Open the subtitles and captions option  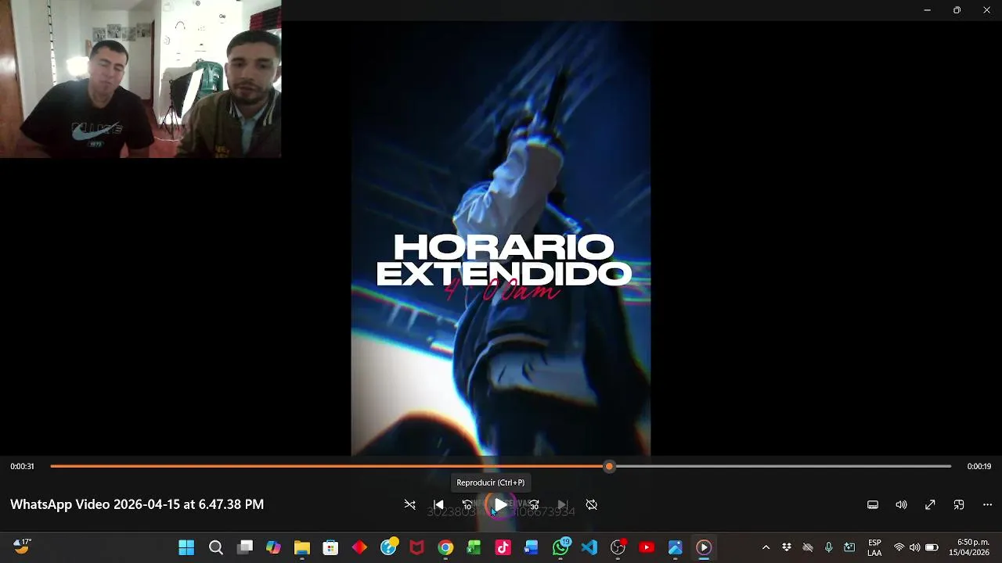pos(873,505)
